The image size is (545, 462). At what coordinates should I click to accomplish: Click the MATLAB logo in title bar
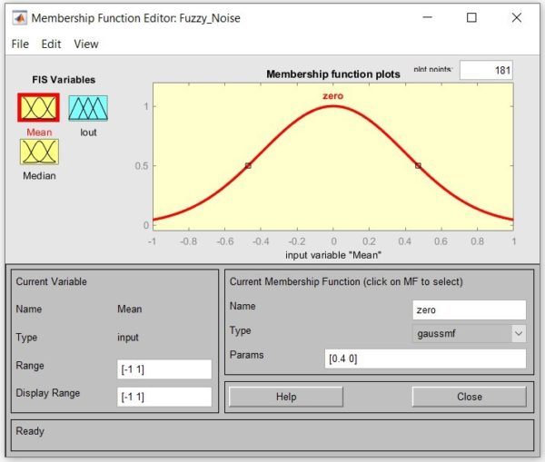coord(19,18)
